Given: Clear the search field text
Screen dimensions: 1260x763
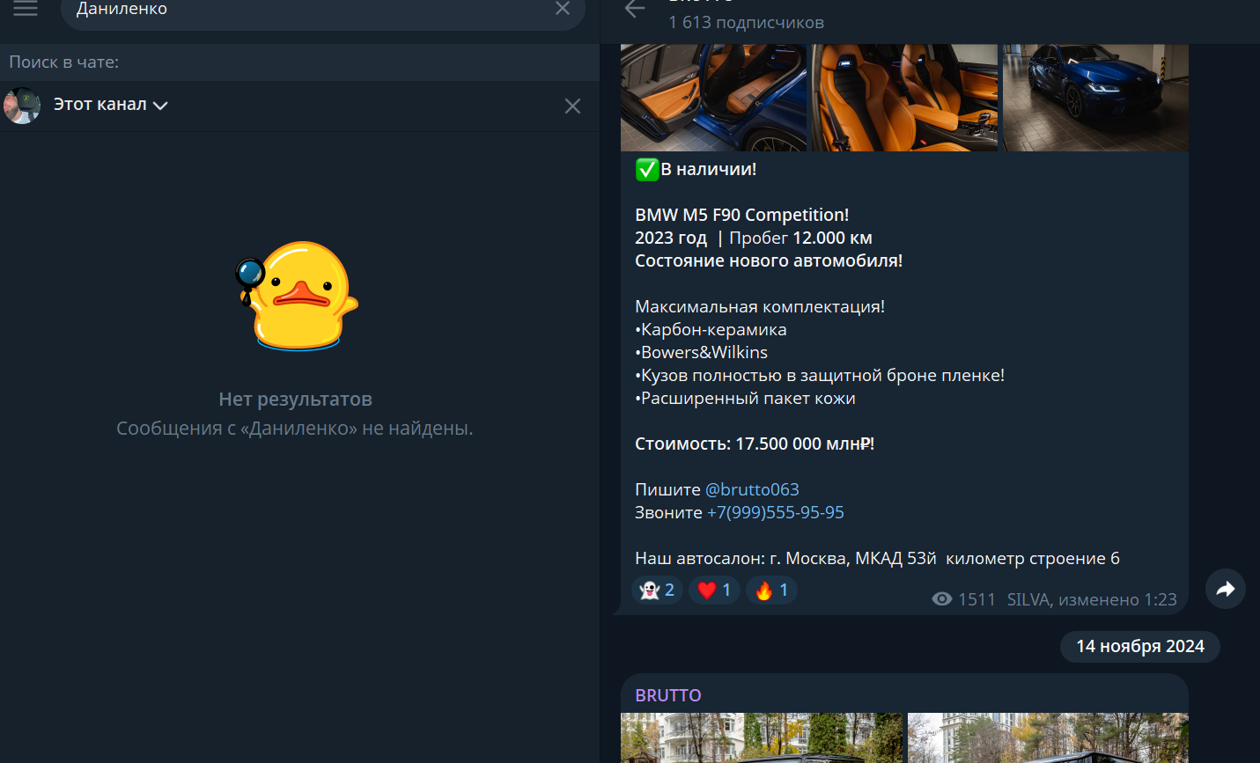Looking at the screenshot, I should 563,9.
